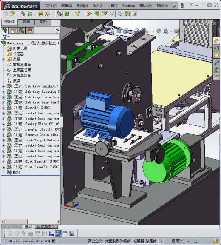The width and height of the screenshot is (221, 245).
Task: Open the Appearances color-ball task pane icon
Action: (x=216, y=69)
